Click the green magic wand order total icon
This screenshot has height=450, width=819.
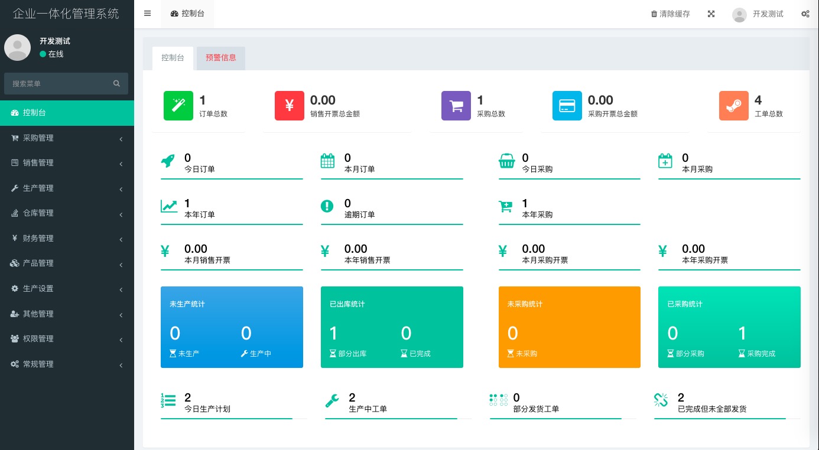click(x=178, y=106)
